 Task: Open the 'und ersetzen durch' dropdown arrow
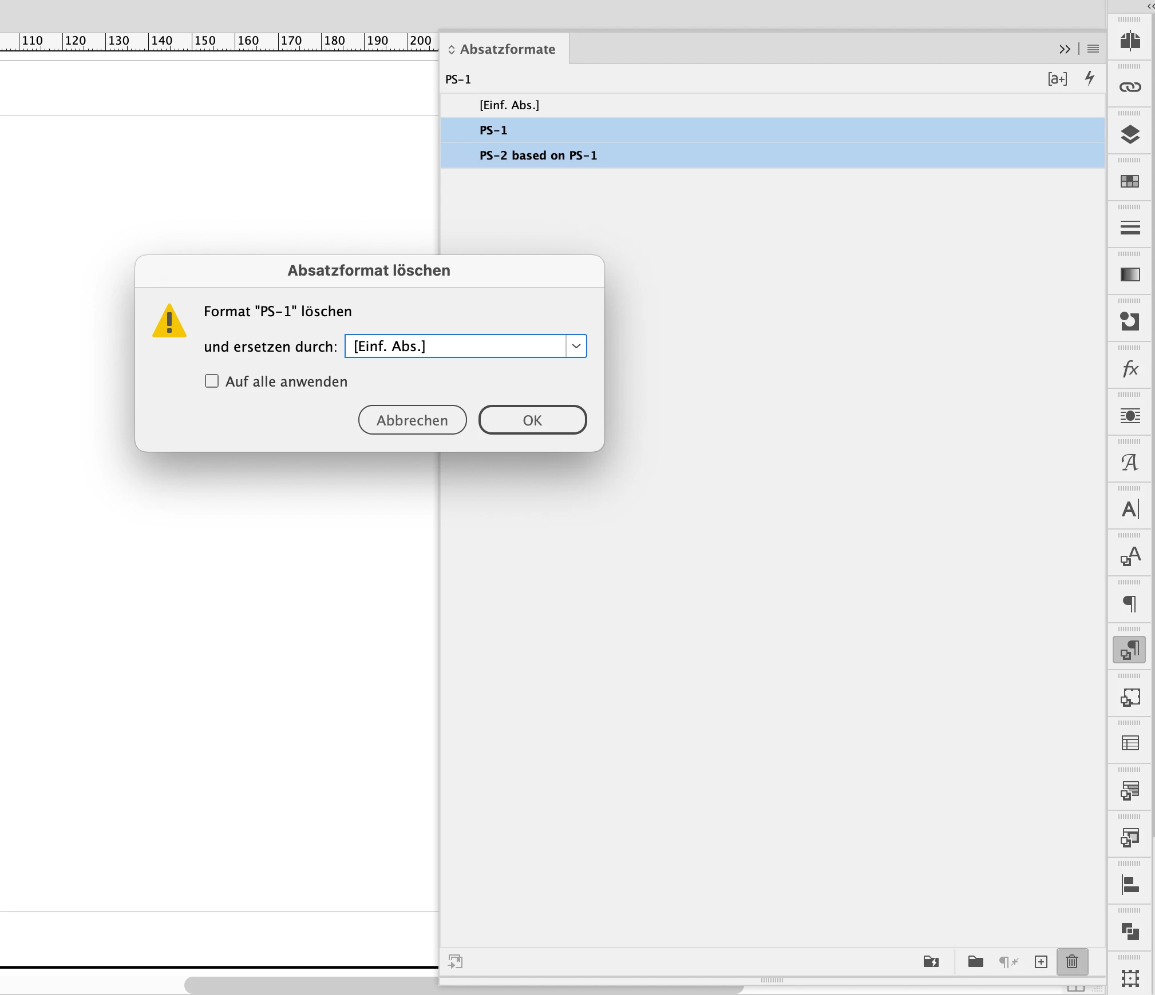click(576, 346)
